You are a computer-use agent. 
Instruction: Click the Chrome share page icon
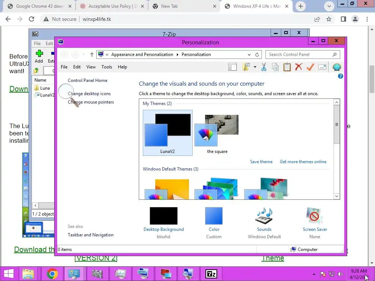[317, 19]
